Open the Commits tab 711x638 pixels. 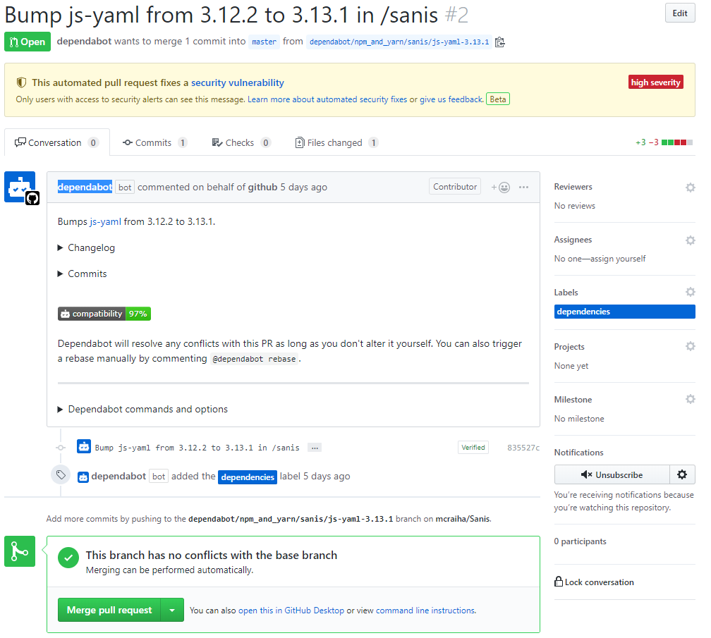(154, 142)
